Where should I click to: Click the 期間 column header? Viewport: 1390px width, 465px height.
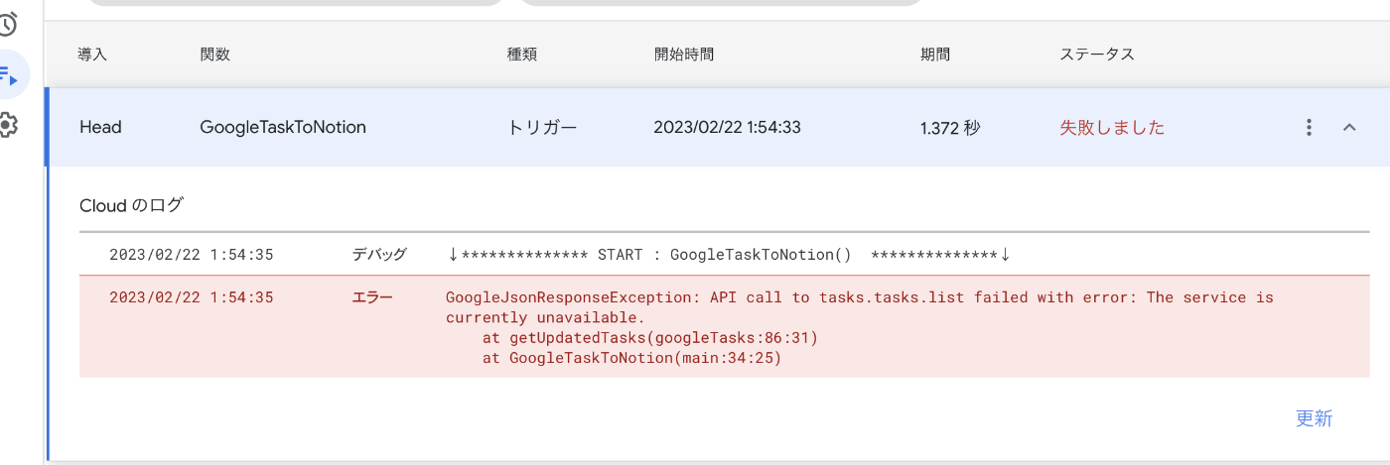coord(935,55)
